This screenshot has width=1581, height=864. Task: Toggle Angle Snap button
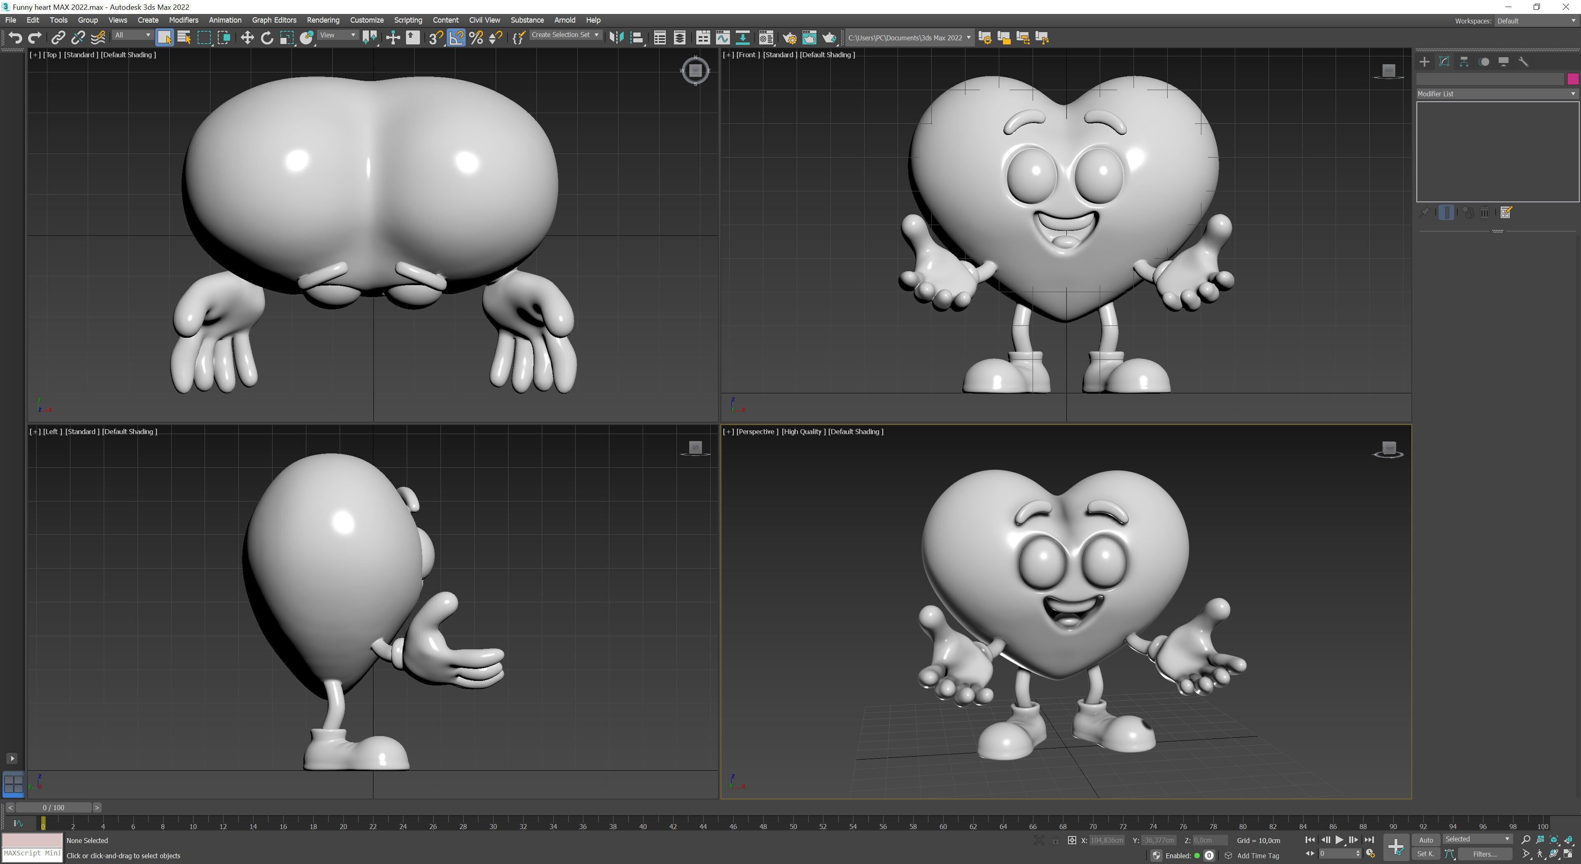tap(456, 38)
